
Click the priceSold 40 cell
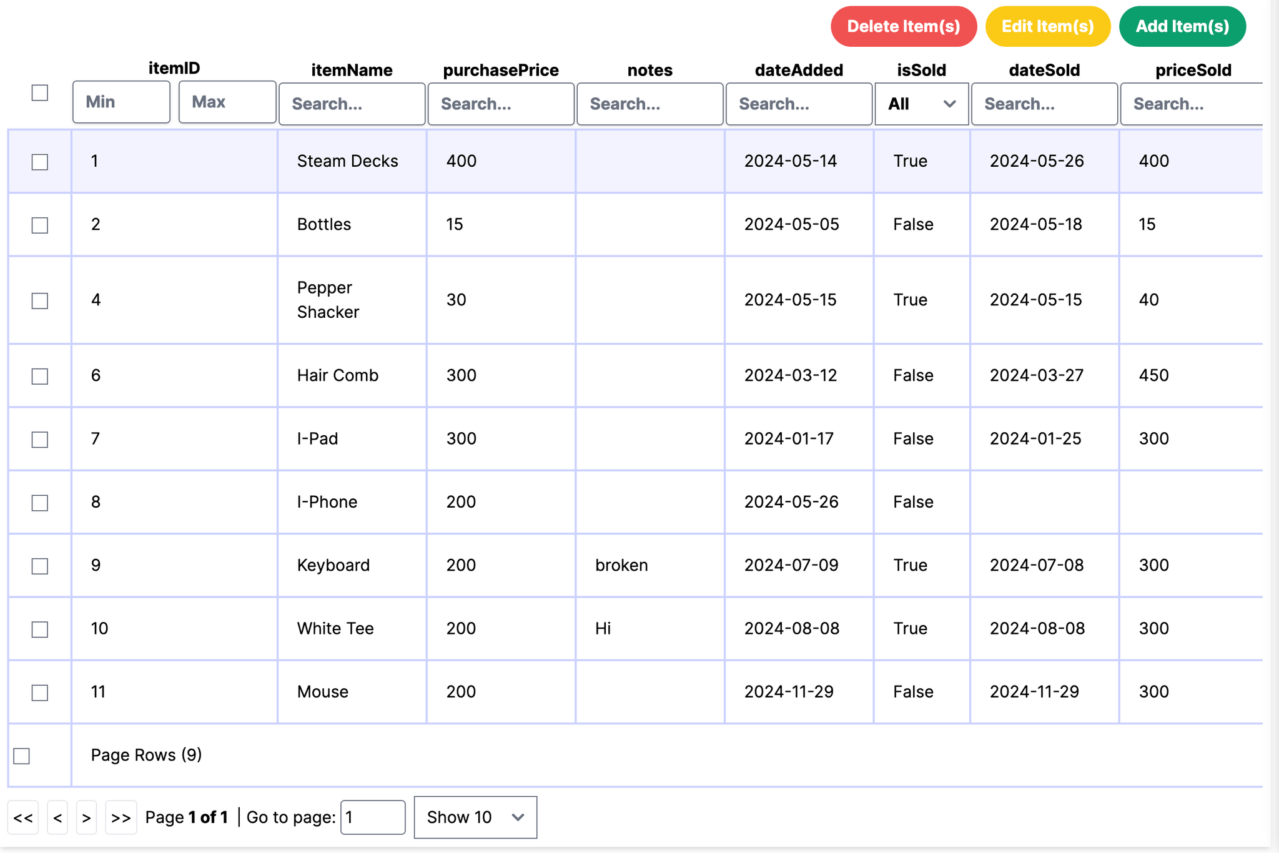(x=1192, y=300)
